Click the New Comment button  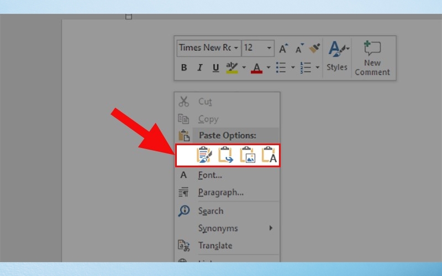[372, 57]
